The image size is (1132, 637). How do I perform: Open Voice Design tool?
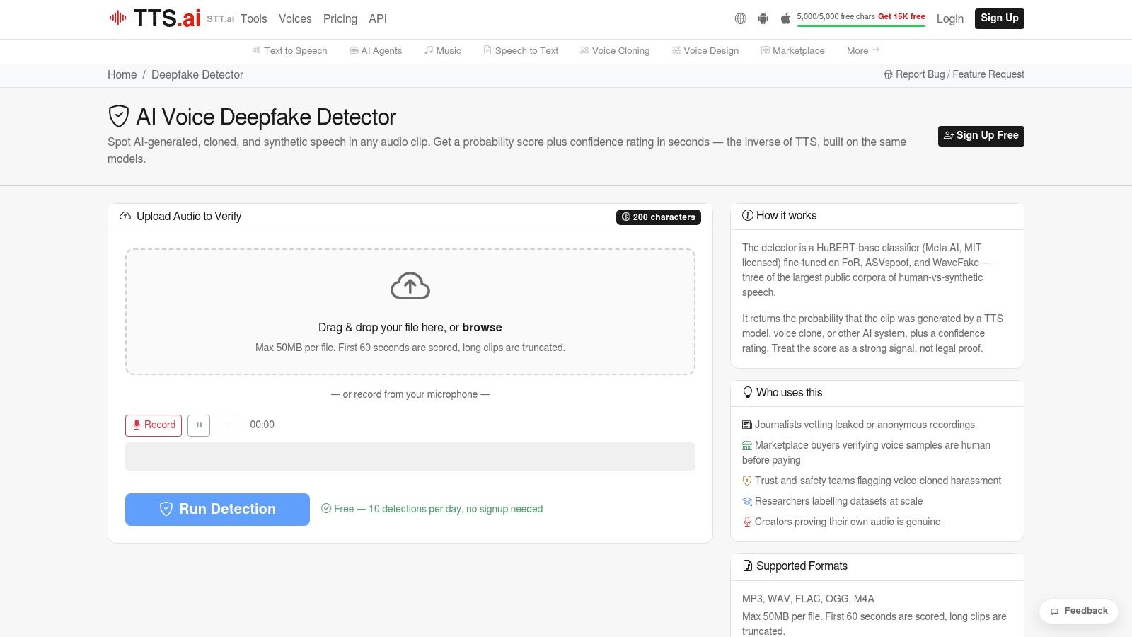[705, 51]
